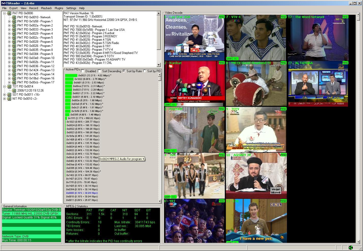Image resolution: width=363 pixels, height=251 pixels.
Task: Click the Signal Quality green bar in General Information
Action: click(32, 217)
